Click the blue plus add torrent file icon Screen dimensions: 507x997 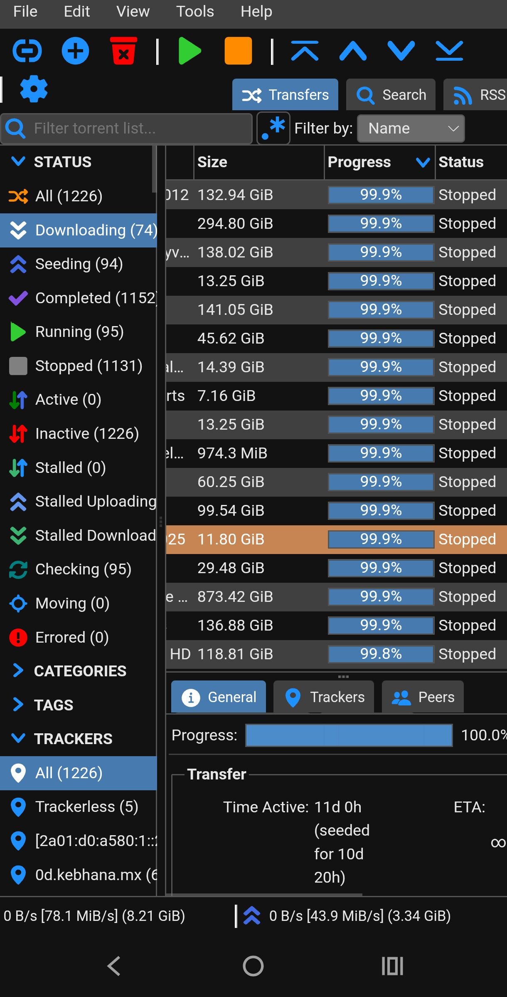(x=75, y=51)
